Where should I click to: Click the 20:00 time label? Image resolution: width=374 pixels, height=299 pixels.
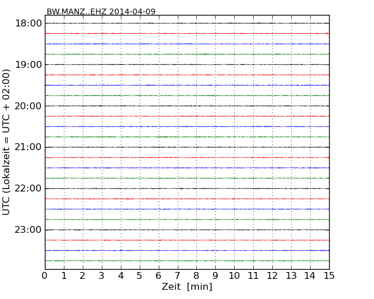pyautogui.click(x=28, y=106)
